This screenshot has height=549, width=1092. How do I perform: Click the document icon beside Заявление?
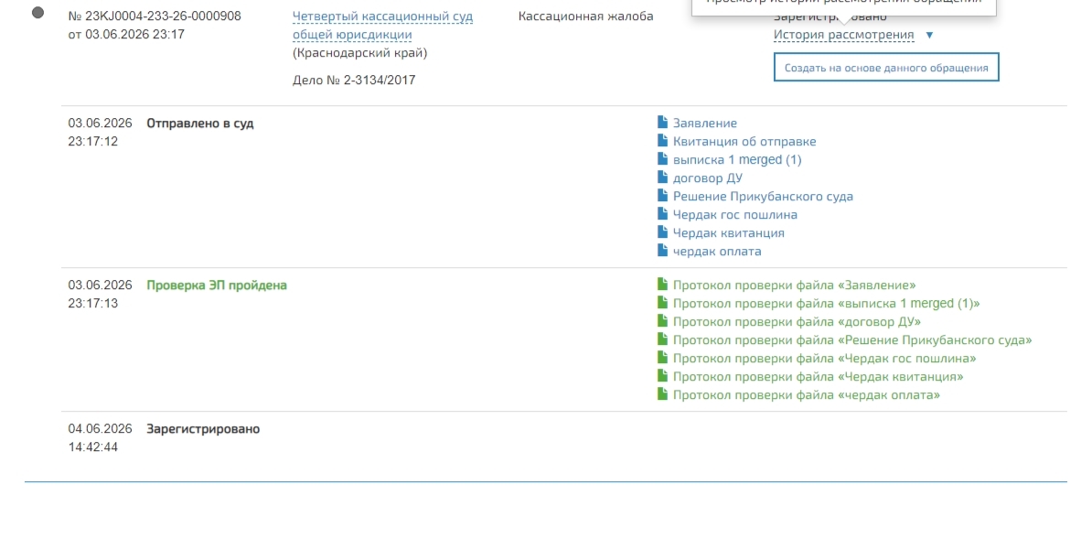tap(662, 122)
